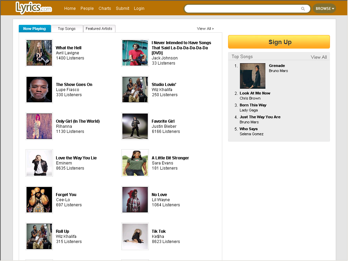Click artist name Eminem
Screen dimensions: 348x261
[64, 163]
